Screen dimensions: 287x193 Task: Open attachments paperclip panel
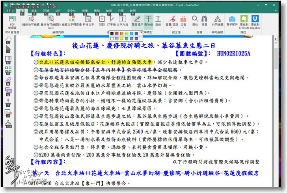click(8, 80)
